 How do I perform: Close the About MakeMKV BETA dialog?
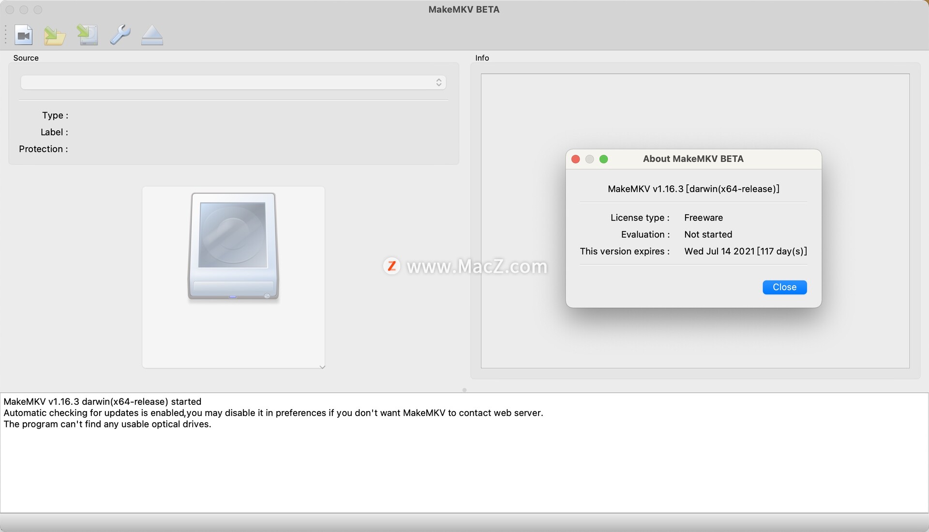click(784, 287)
